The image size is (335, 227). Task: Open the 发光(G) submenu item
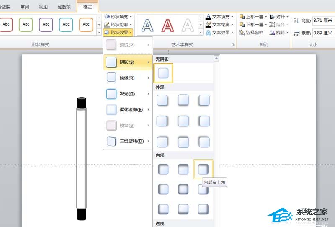128,94
